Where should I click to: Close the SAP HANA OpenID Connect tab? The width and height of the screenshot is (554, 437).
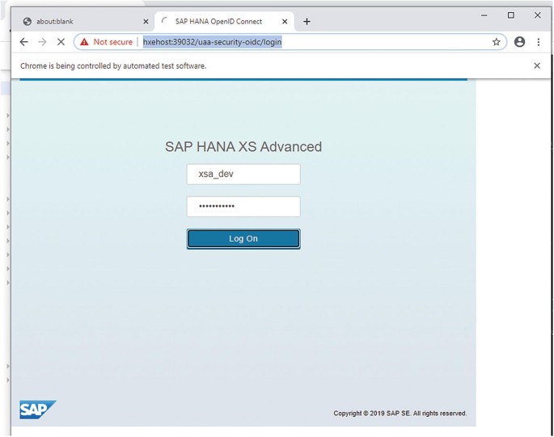click(285, 22)
